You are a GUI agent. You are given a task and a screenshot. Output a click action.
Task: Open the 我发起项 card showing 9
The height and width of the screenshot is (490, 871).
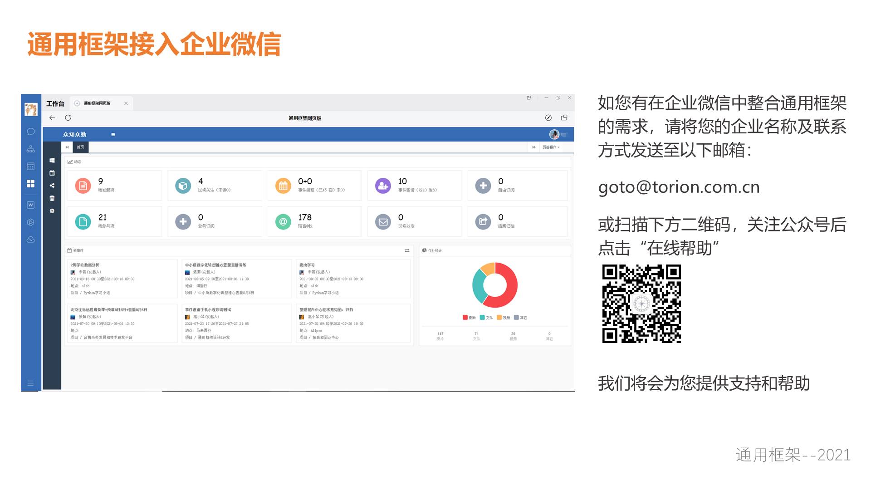[x=114, y=186]
